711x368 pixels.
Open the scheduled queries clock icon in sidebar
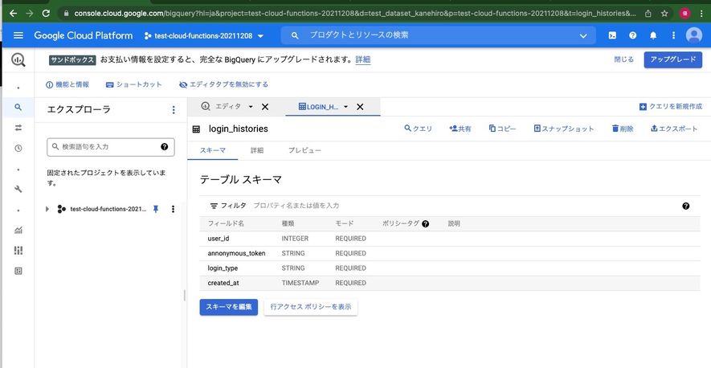(18, 148)
